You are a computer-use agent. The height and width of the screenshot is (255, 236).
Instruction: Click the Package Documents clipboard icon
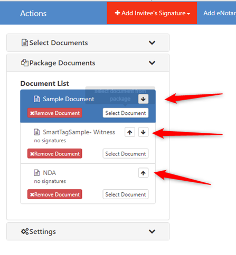point(25,63)
